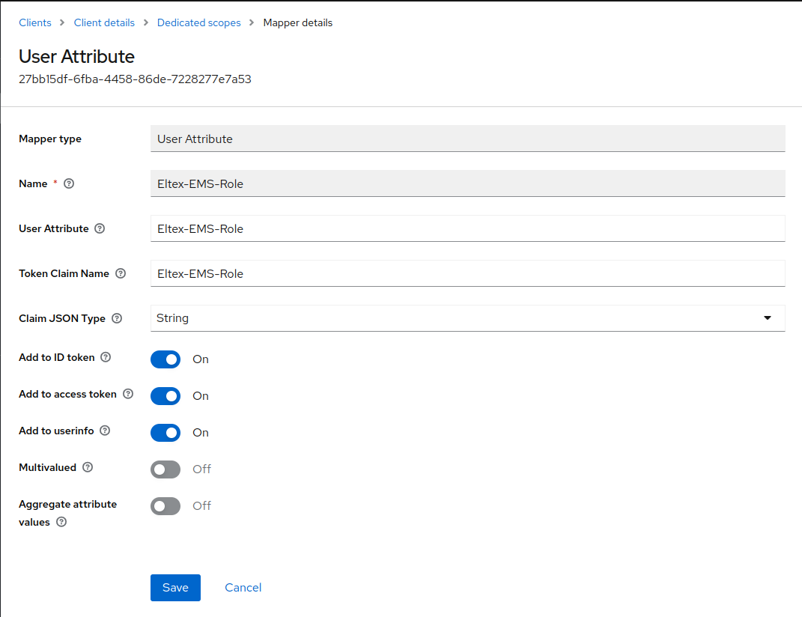Navigate to Client details breadcrumb
802x617 pixels.
coord(104,23)
